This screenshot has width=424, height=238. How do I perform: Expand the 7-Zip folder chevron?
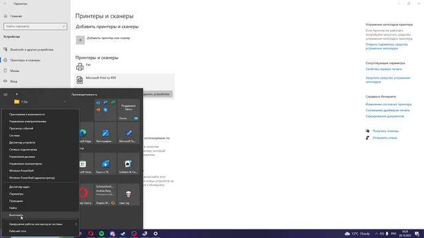click(x=65, y=102)
